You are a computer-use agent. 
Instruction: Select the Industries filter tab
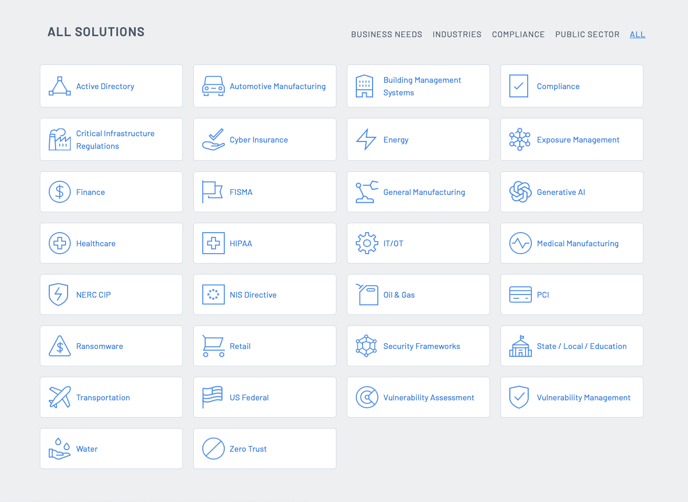(x=456, y=35)
